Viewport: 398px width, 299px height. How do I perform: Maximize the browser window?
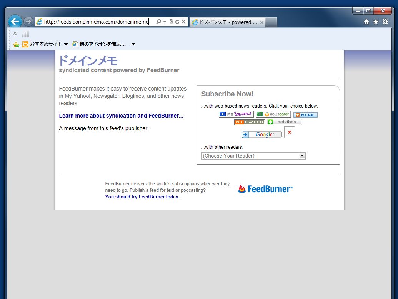pyautogui.click(x=368, y=11)
